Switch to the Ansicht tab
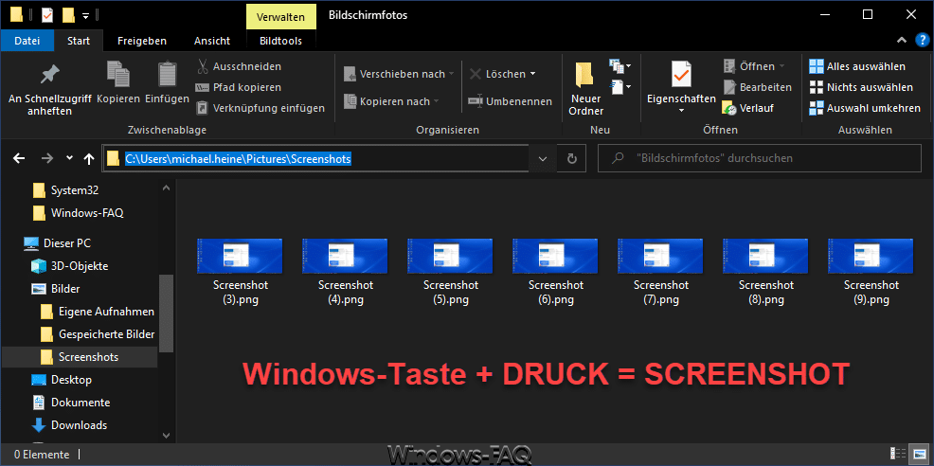 tap(212, 41)
